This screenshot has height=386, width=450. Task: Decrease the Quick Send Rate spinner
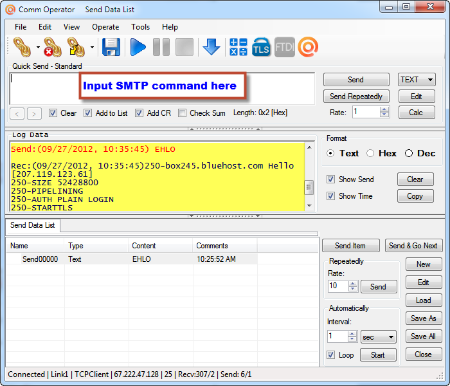384,115
